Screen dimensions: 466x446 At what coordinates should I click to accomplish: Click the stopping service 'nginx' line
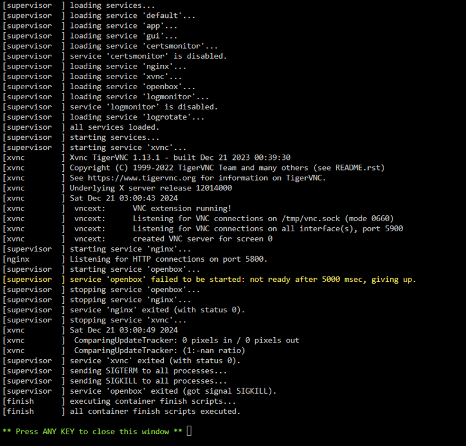point(97,299)
